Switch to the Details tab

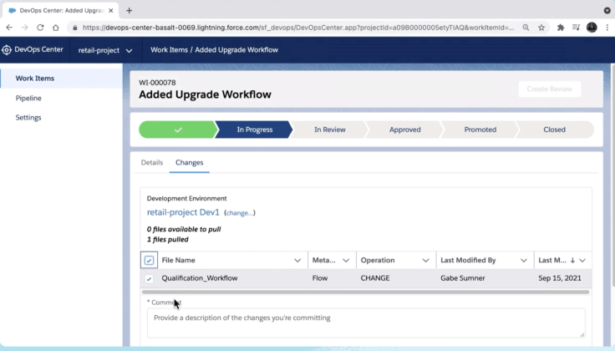click(x=152, y=162)
